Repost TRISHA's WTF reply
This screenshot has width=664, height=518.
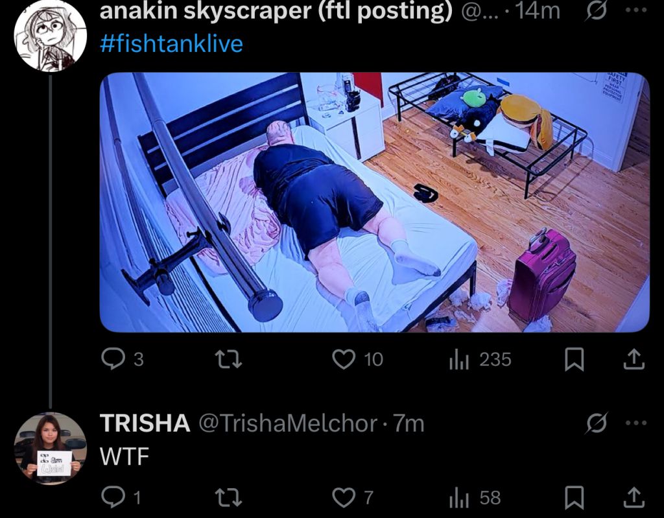(x=228, y=497)
